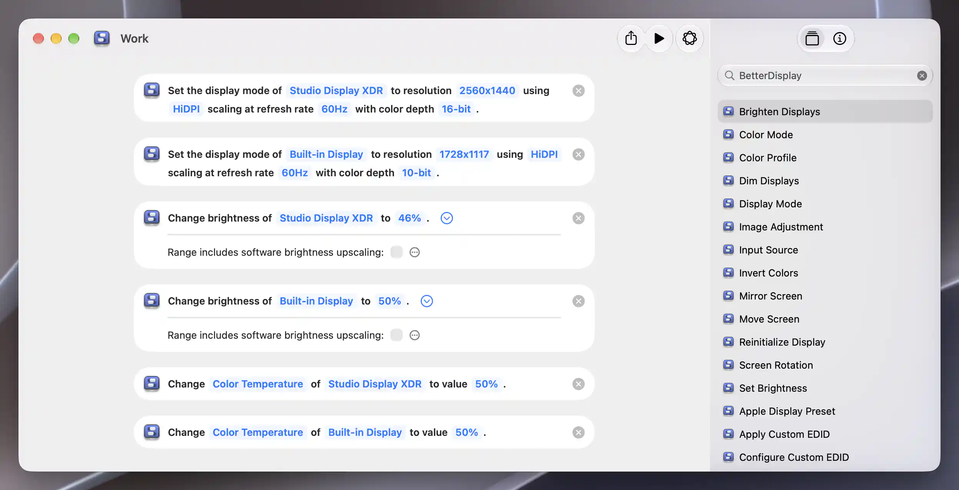Open variable options under Built-in Display brightness

pos(415,335)
